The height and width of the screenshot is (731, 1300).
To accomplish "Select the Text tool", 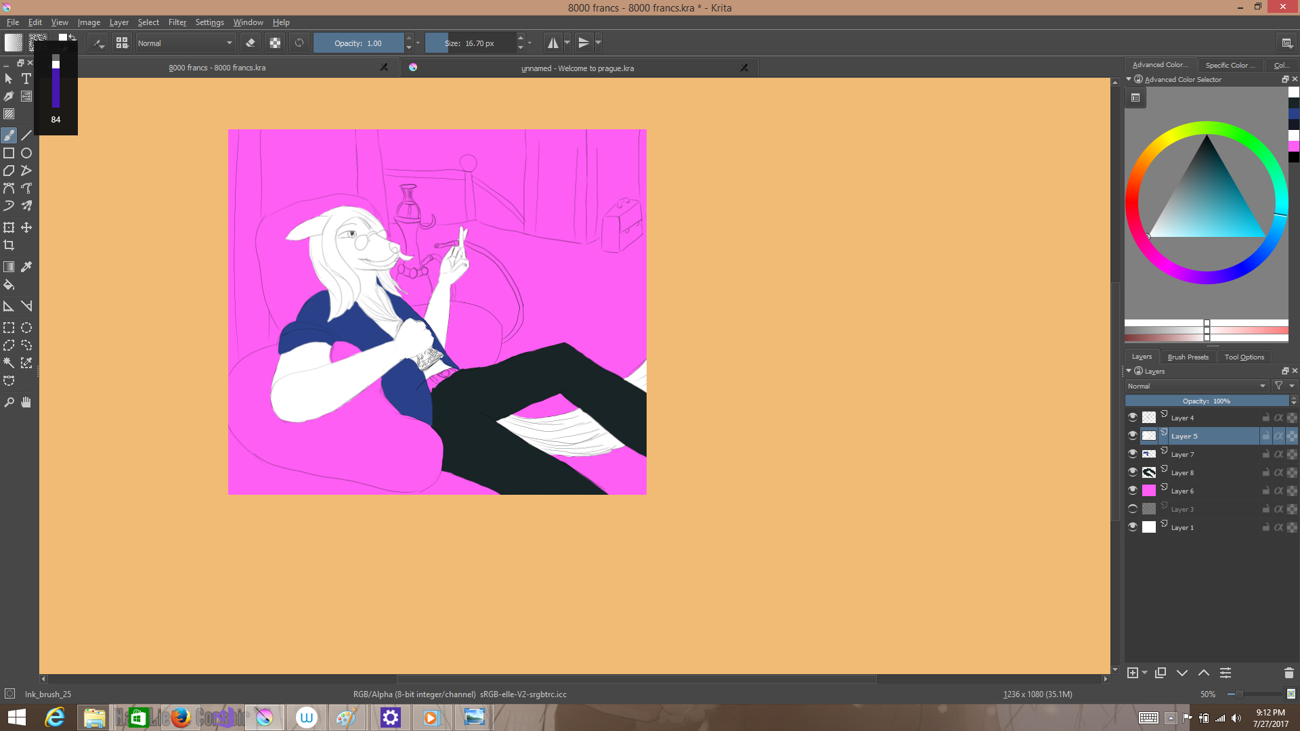I will pyautogui.click(x=26, y=79).
